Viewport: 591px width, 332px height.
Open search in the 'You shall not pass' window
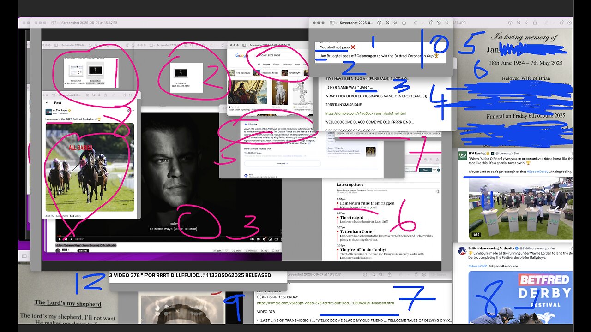pyautogui.click(x=446, y=22)
